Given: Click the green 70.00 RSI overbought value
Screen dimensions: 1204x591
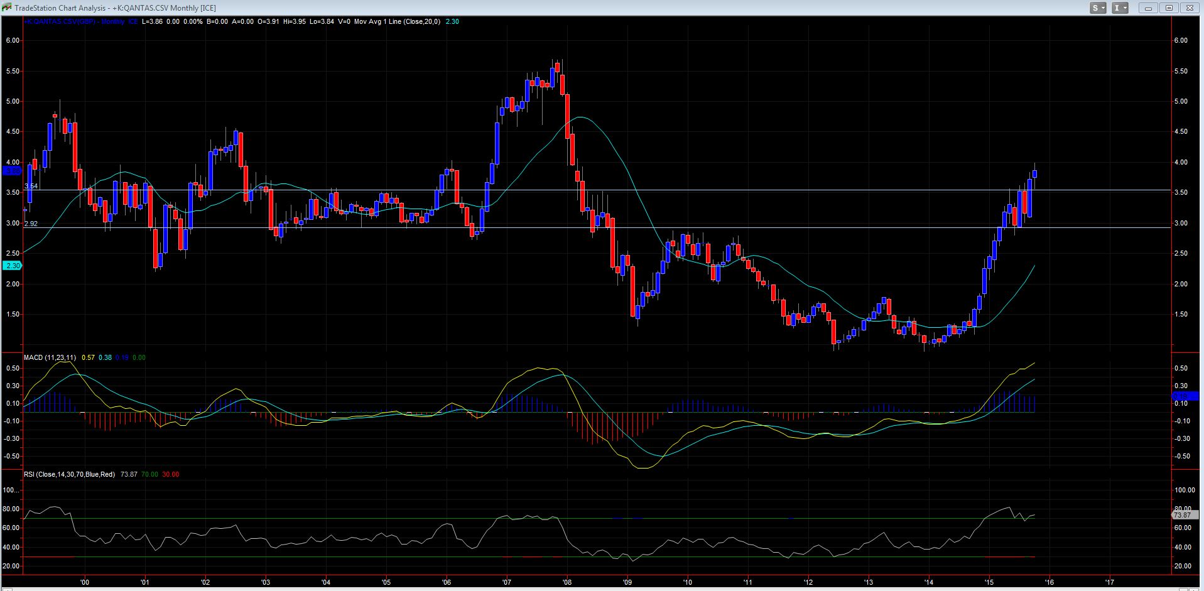Looking at the screenshot, I should point(149,474).
